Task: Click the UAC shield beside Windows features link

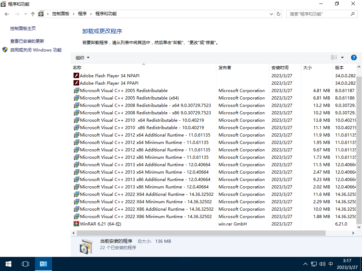Action: tap(5, 50)
